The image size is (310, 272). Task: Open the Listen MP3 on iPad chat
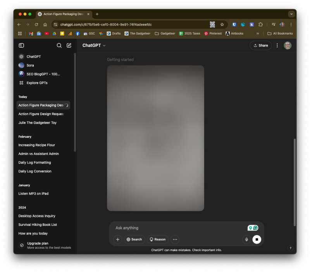pyautogui.click(x=33, y=193)
